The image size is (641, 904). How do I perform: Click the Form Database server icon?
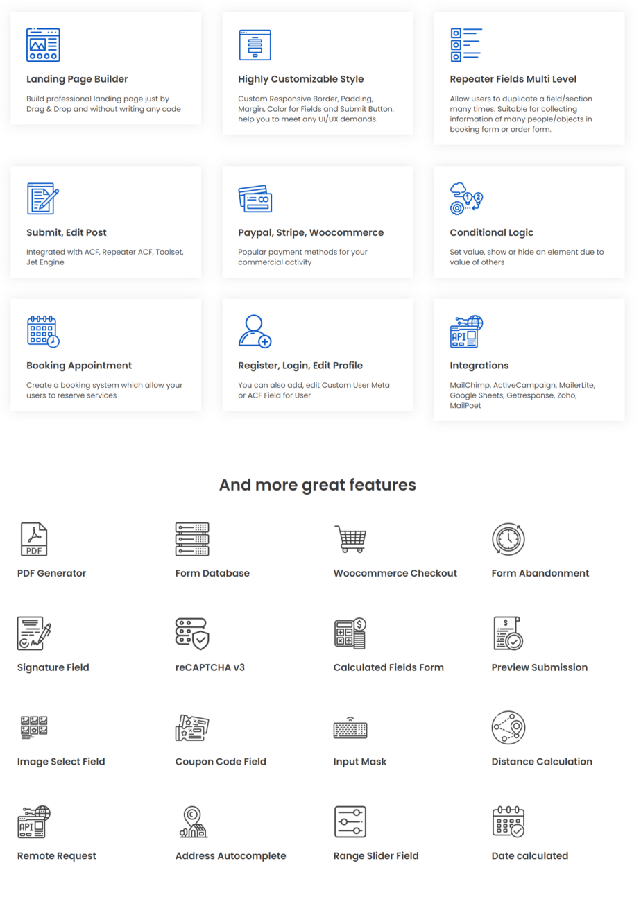click(x=192, y=539)
